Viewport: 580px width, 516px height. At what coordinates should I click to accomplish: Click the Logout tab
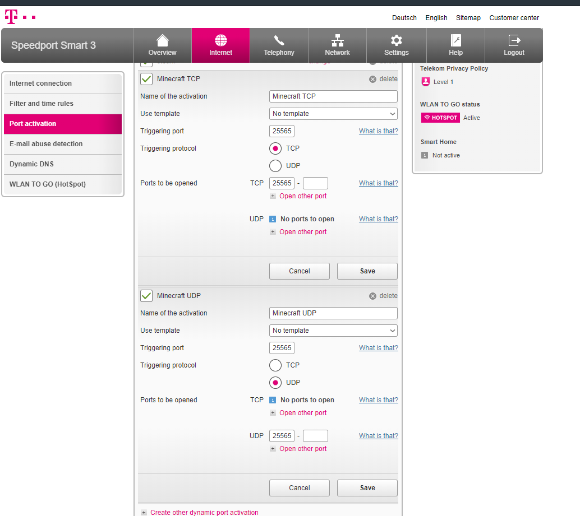(514, 45)
